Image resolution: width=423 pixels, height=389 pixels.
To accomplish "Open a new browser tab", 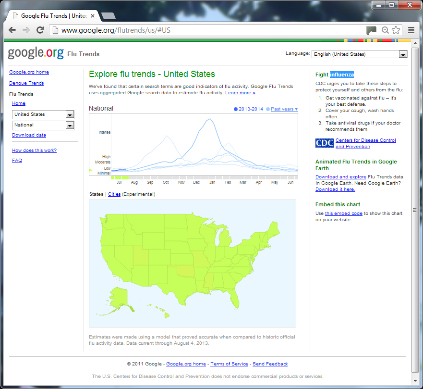I will pyautogui.click(x=109, y=16).
